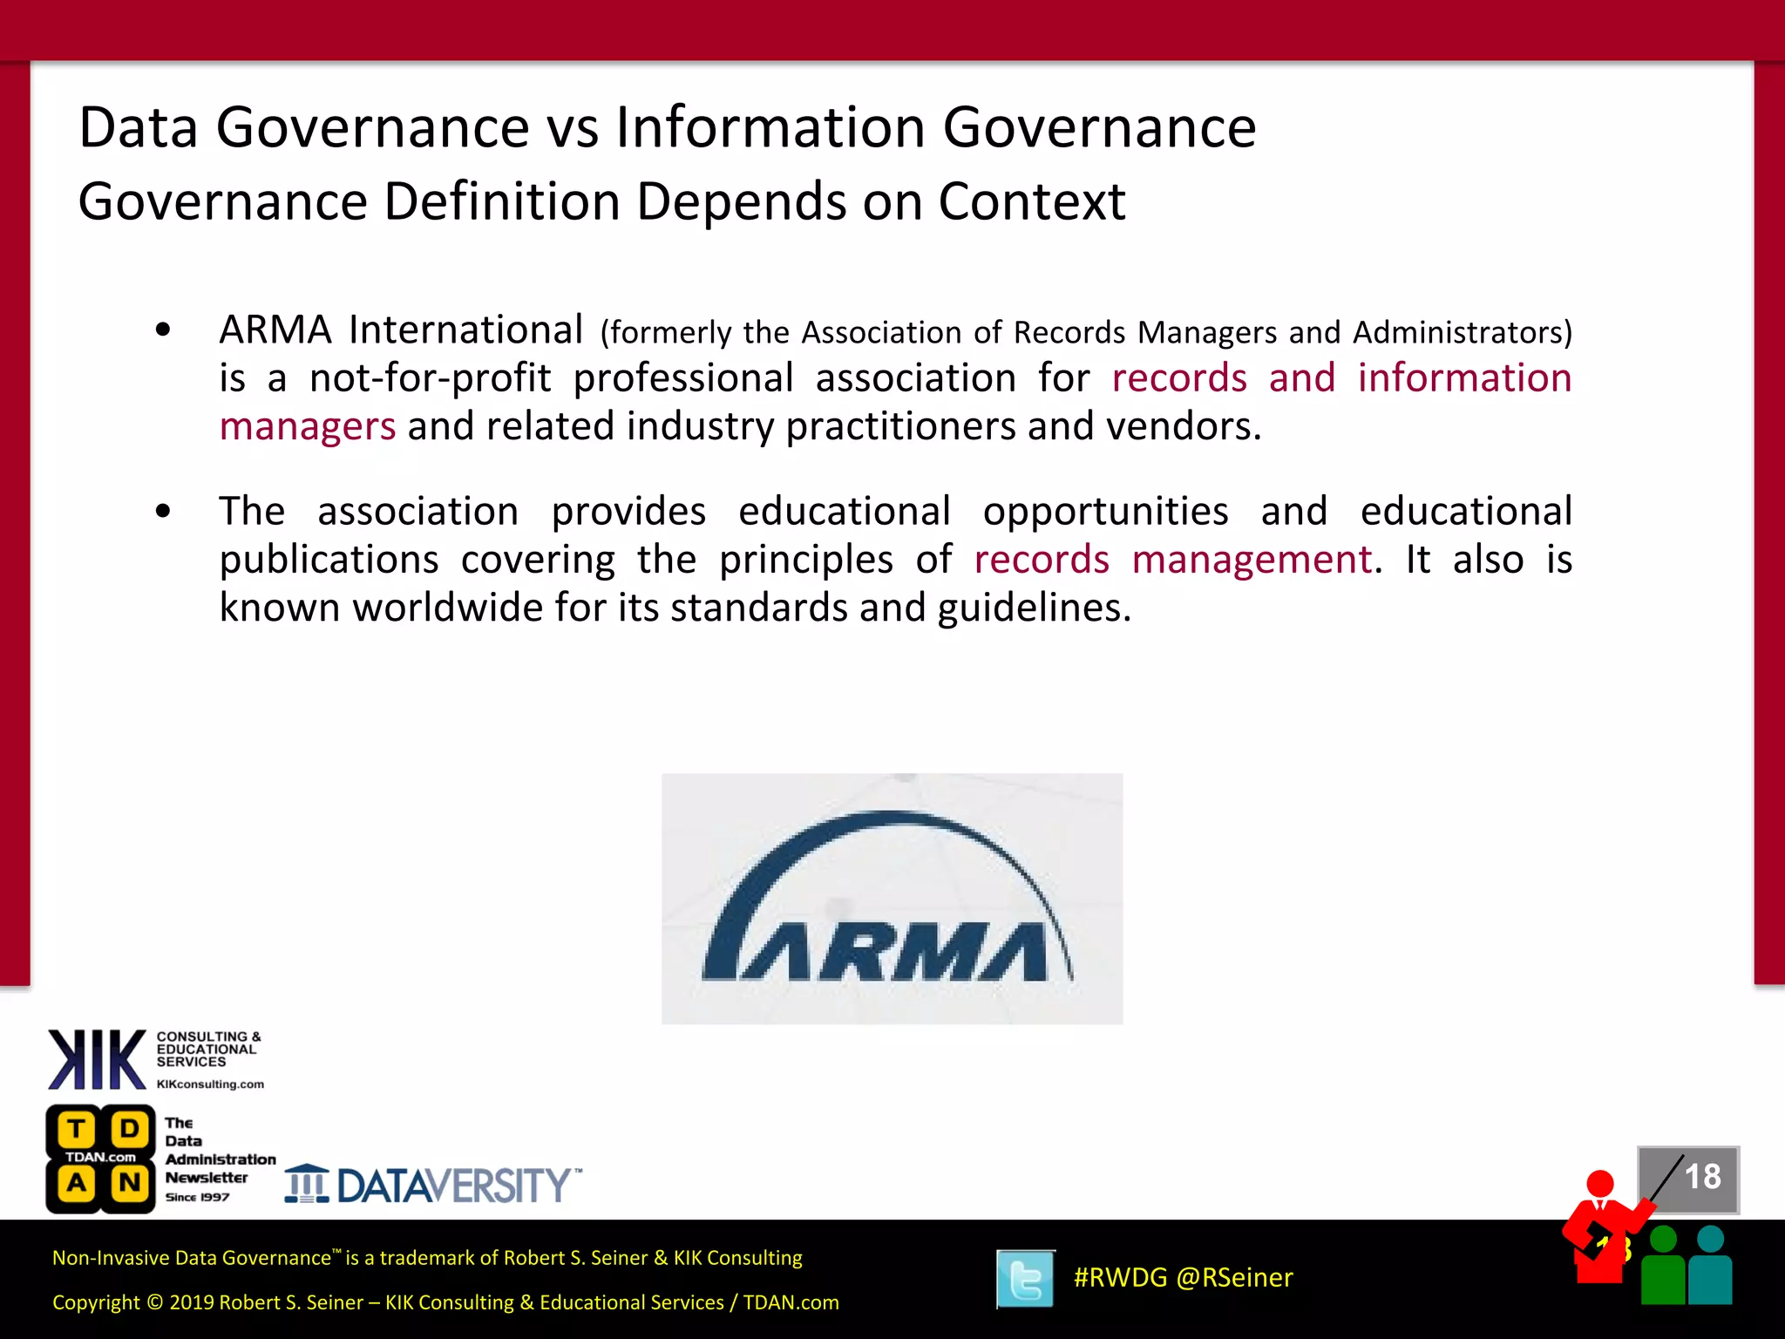Click the Copyright 2019 Robert S. Seiner line
The image size is (1785, 1339).
[445, 1302]
